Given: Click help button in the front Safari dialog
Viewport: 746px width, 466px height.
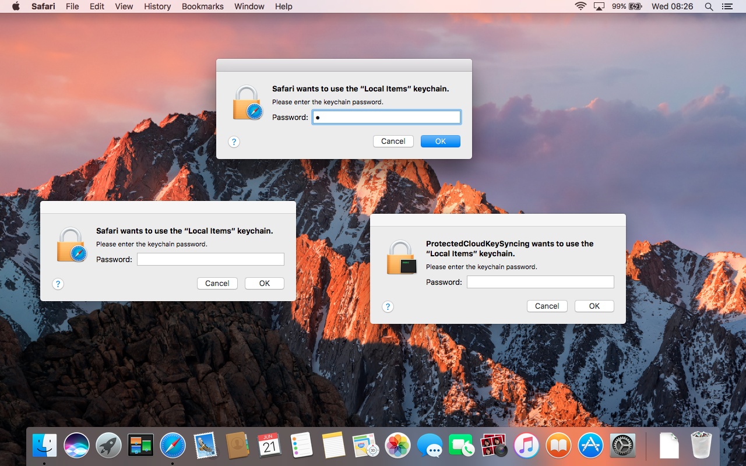Looking at the screenshot, I should (x=234, y=142).
